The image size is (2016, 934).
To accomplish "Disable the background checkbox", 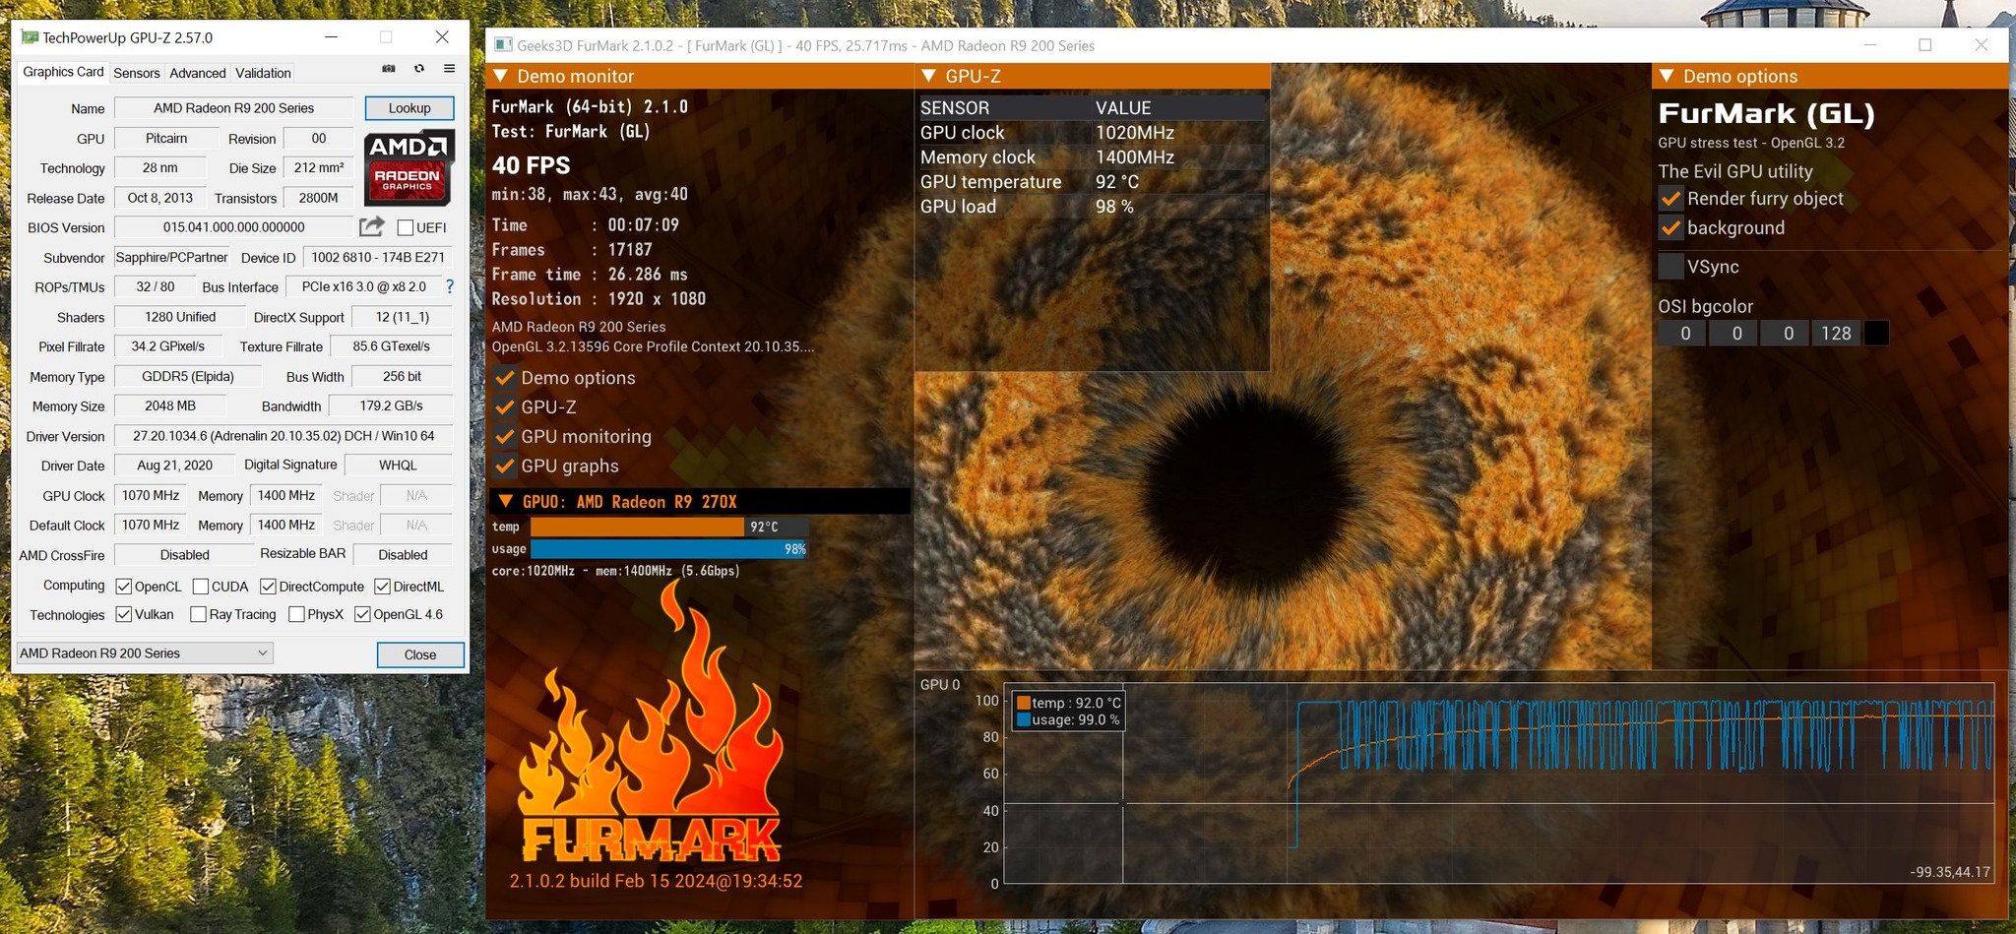I will click(x=1670, y=228).
